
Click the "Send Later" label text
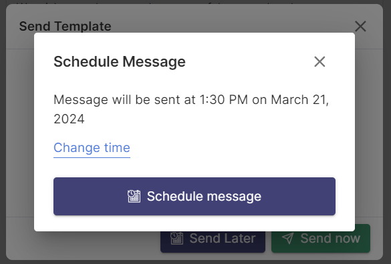pyautogui.click(x=223, y=239)
